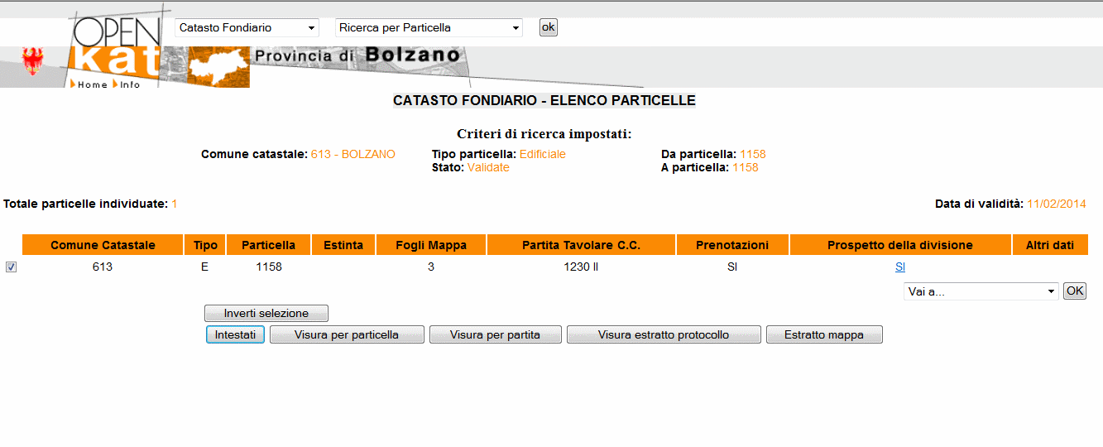Uncheck the checkbox for parcel 1158 row
The image size is (1103, 447).
11,267
